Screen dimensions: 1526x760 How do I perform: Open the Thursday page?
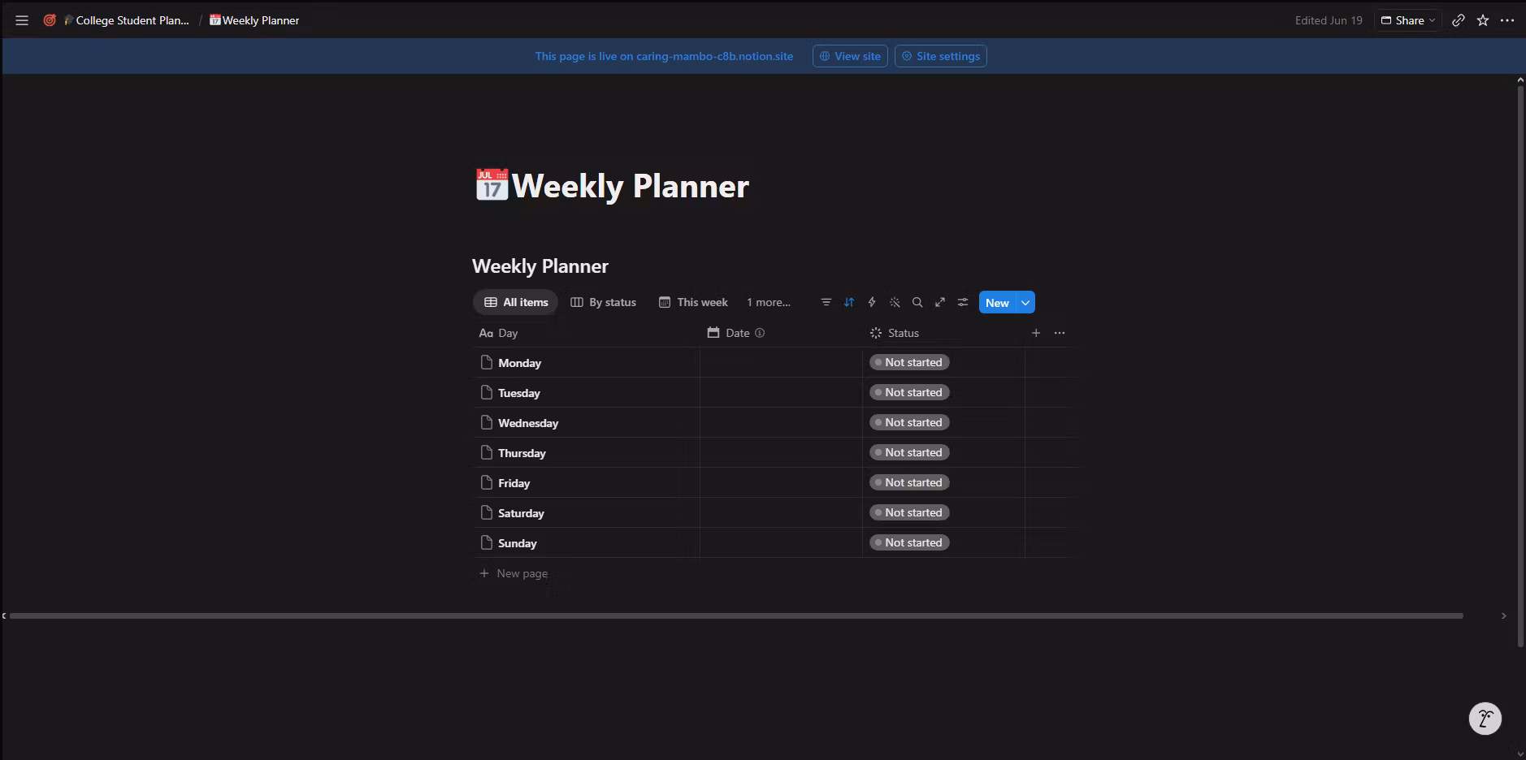[522, 453]
